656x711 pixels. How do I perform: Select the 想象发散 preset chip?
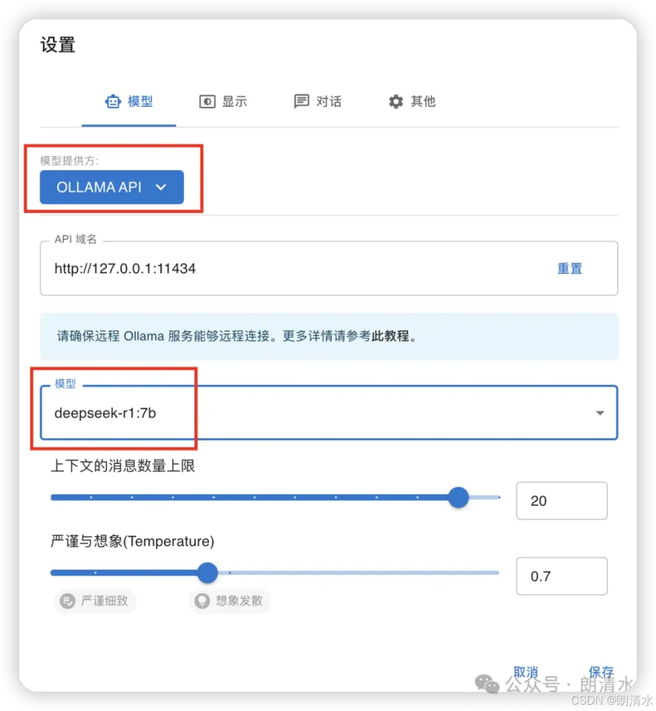tap(230, 601)
